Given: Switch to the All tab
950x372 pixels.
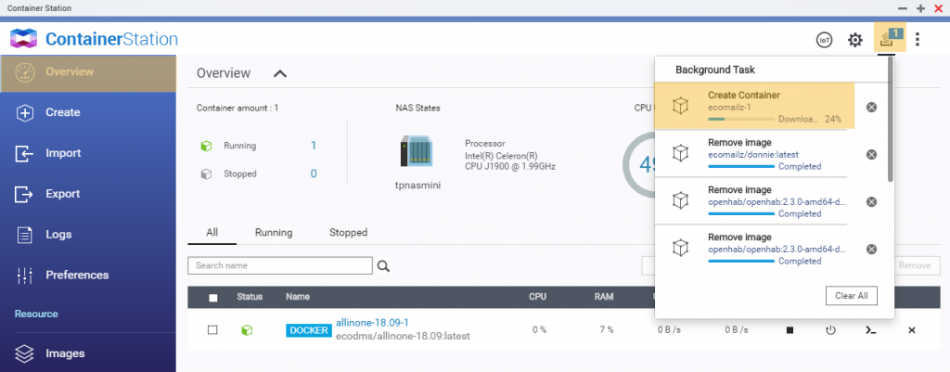Looking at the screenshot, I should pos(212,233).
